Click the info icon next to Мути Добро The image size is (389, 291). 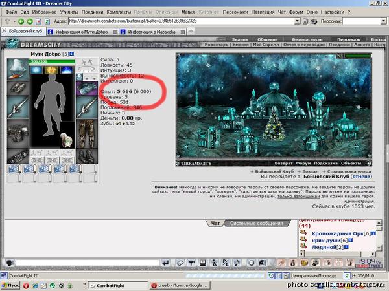click(x=72, y=54)
